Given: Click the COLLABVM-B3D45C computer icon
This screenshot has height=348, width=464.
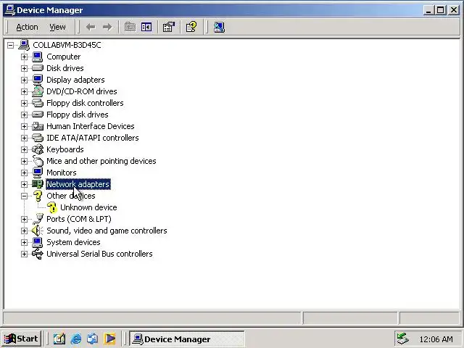Looking at the screenshot, I should [24, 45].
